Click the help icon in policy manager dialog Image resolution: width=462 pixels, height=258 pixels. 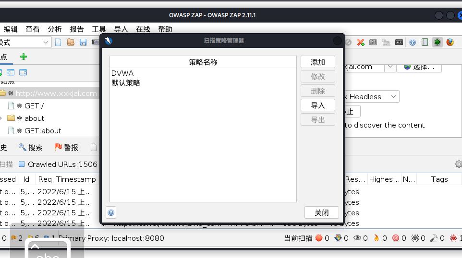pyautogui.click(x=111, y=212)
